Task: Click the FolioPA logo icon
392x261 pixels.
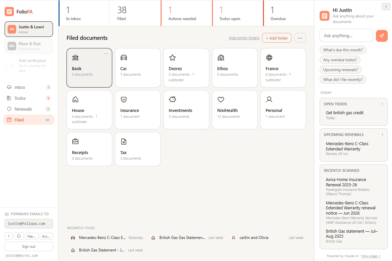Action: (x=9, y=12)
